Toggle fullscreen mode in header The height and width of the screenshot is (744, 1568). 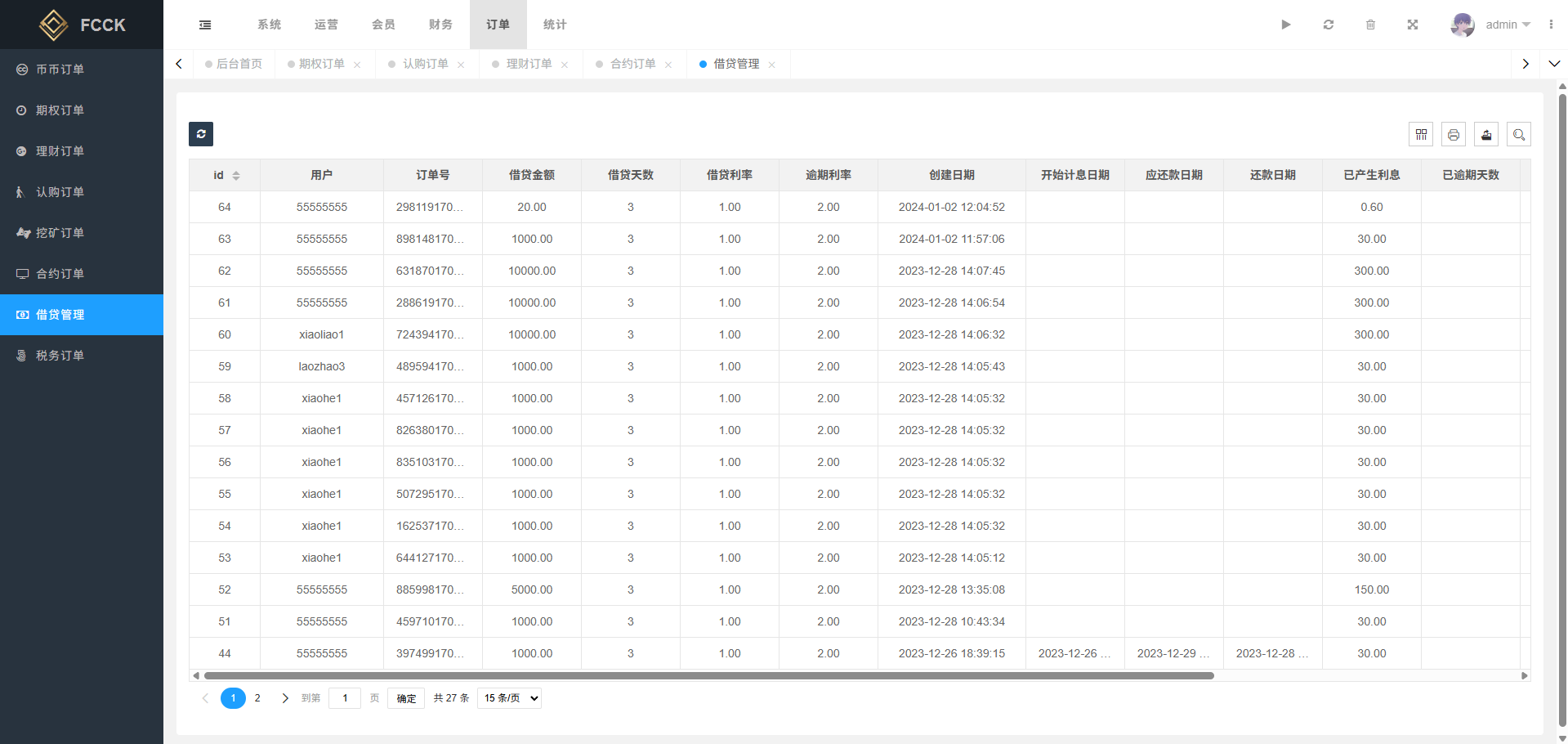click(x=1413, y=25)
